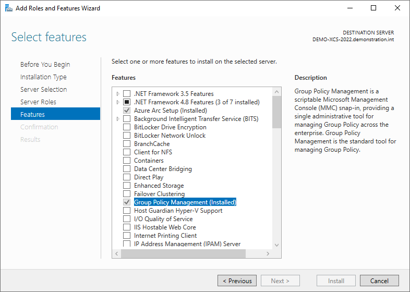Click the wizard icon in title bar
This screenshot has width=410, height=292.
coord(9,8)
